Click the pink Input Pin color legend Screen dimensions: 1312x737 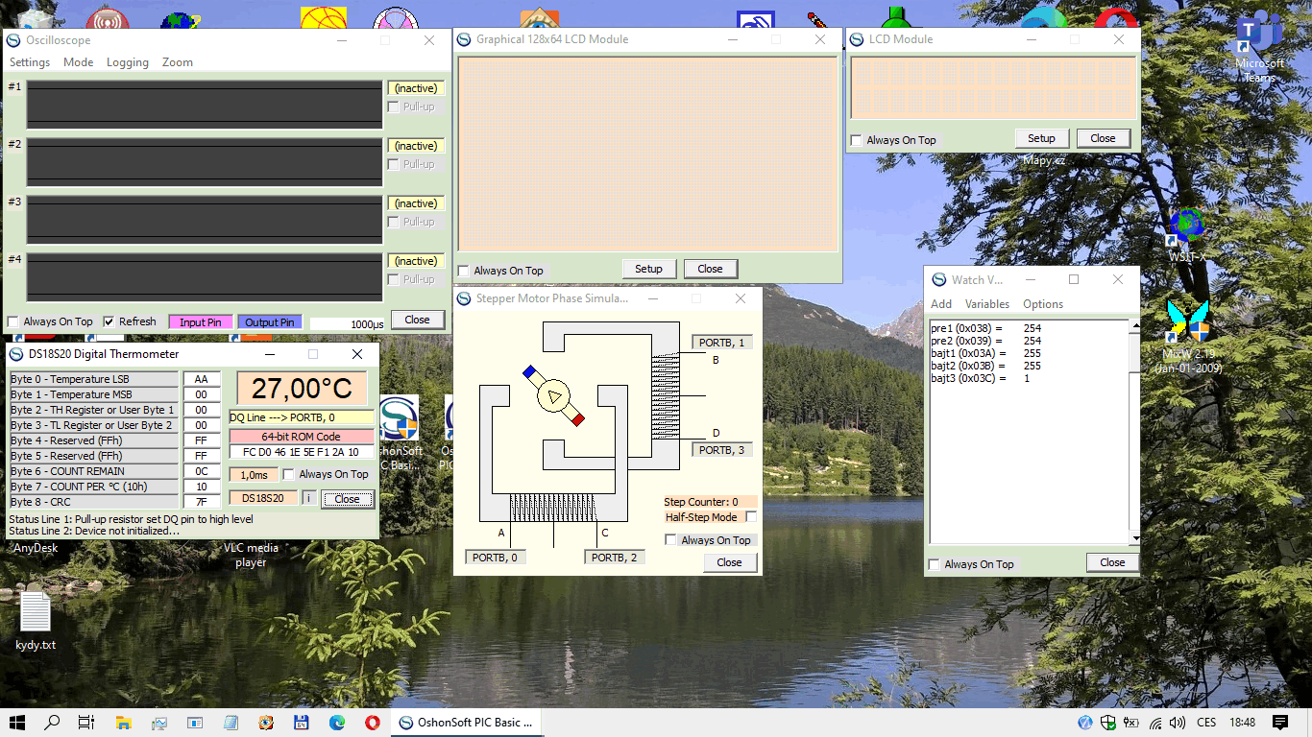200,322
